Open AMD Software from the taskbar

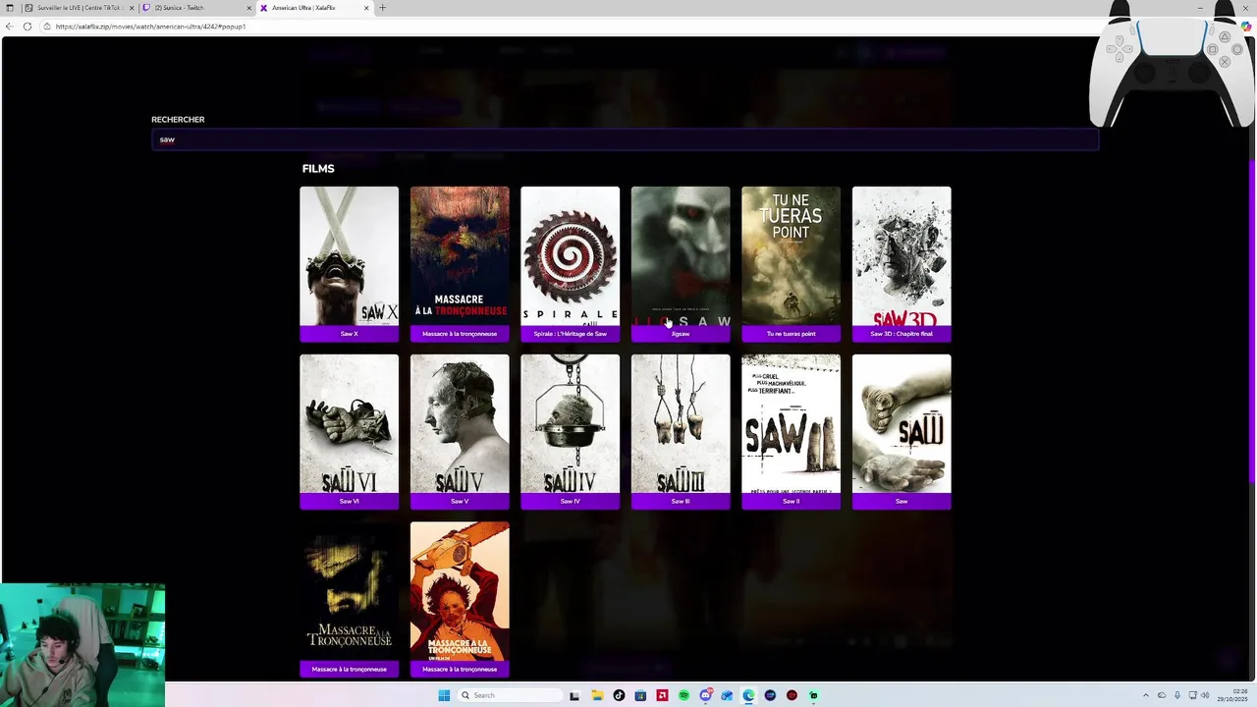tap(662, 695)
